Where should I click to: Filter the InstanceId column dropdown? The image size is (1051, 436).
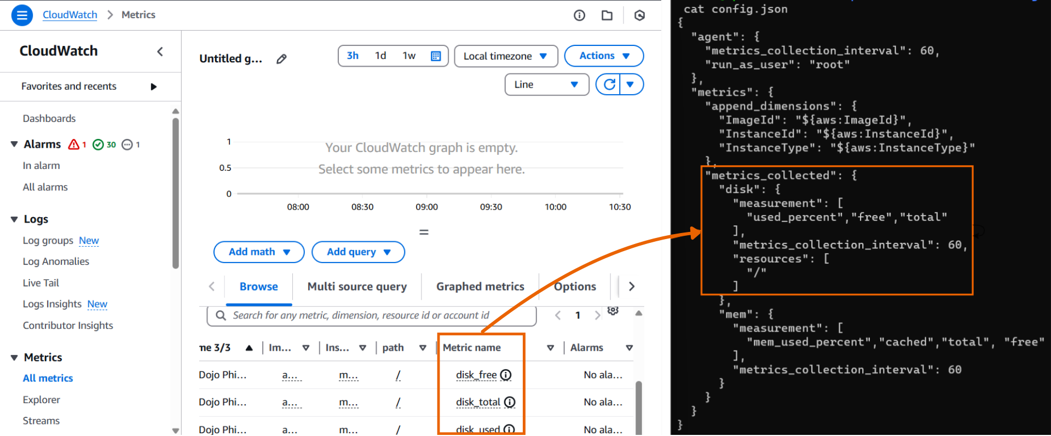click(362, 348)
